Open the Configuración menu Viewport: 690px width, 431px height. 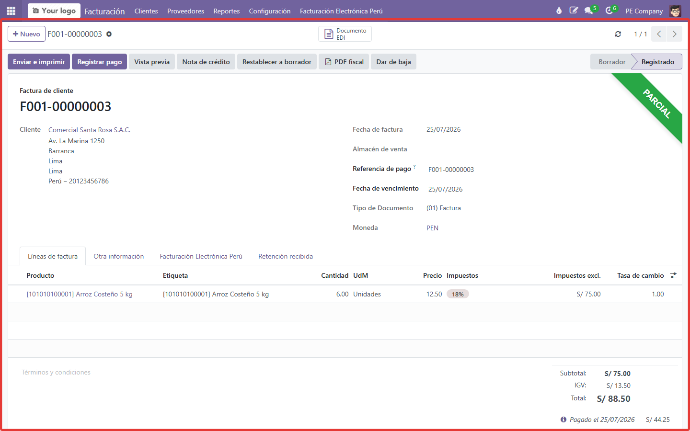270,11
